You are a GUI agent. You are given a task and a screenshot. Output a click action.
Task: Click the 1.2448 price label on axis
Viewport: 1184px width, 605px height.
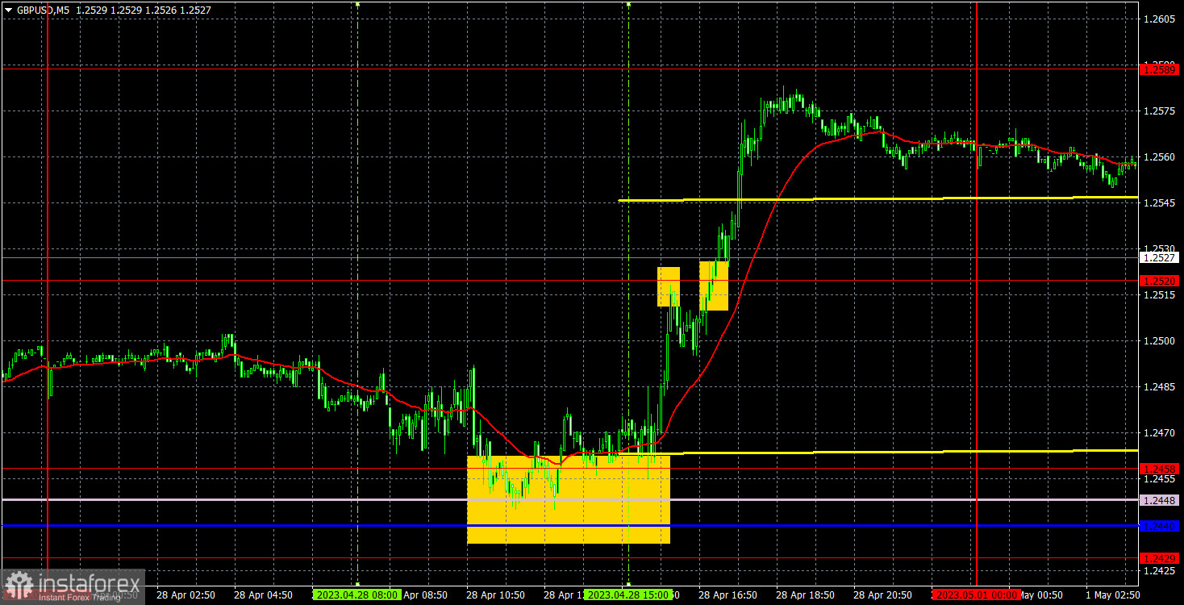coord(1160,500)
